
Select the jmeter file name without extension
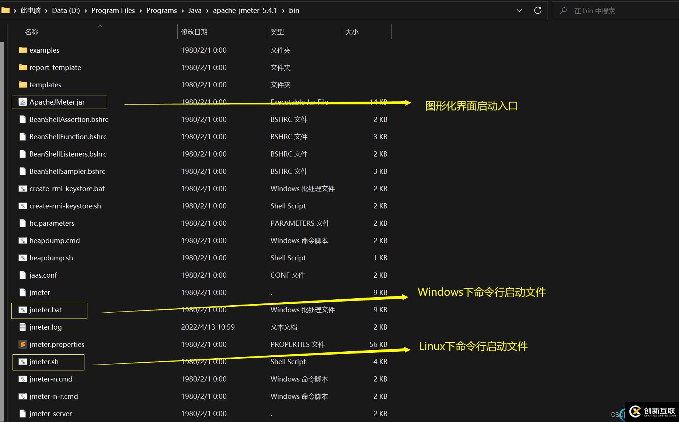40,292
